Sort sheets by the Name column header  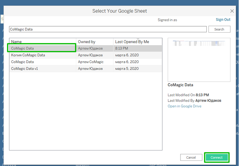pyautogui.click(x=43, y=42)
